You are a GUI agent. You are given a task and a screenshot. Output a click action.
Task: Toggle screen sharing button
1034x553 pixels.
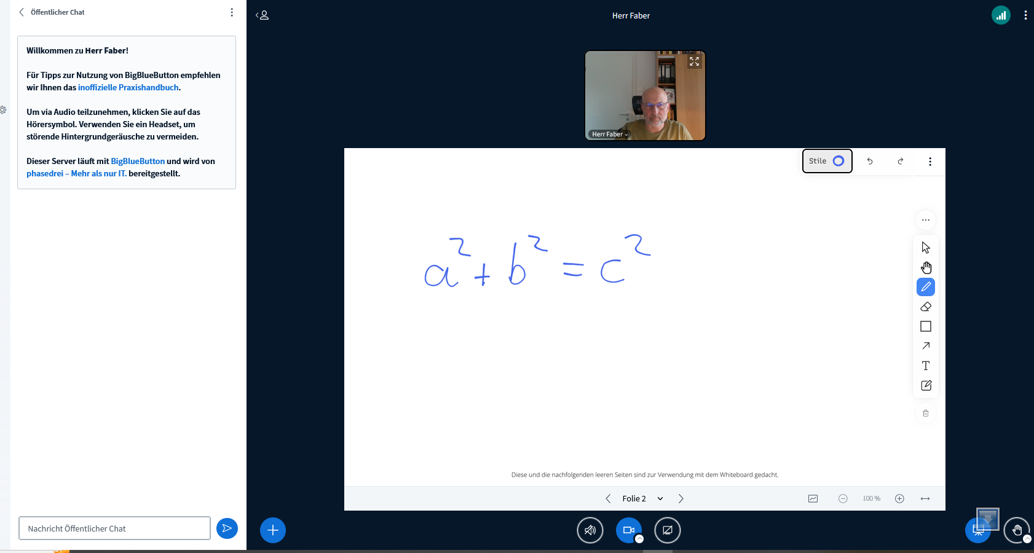pos(668,530)
